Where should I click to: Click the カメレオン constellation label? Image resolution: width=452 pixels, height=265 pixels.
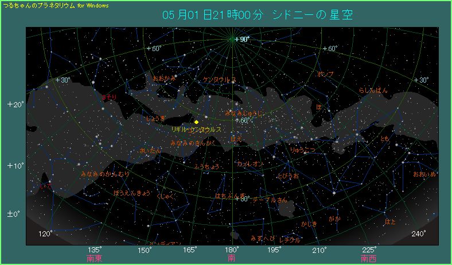251,164
